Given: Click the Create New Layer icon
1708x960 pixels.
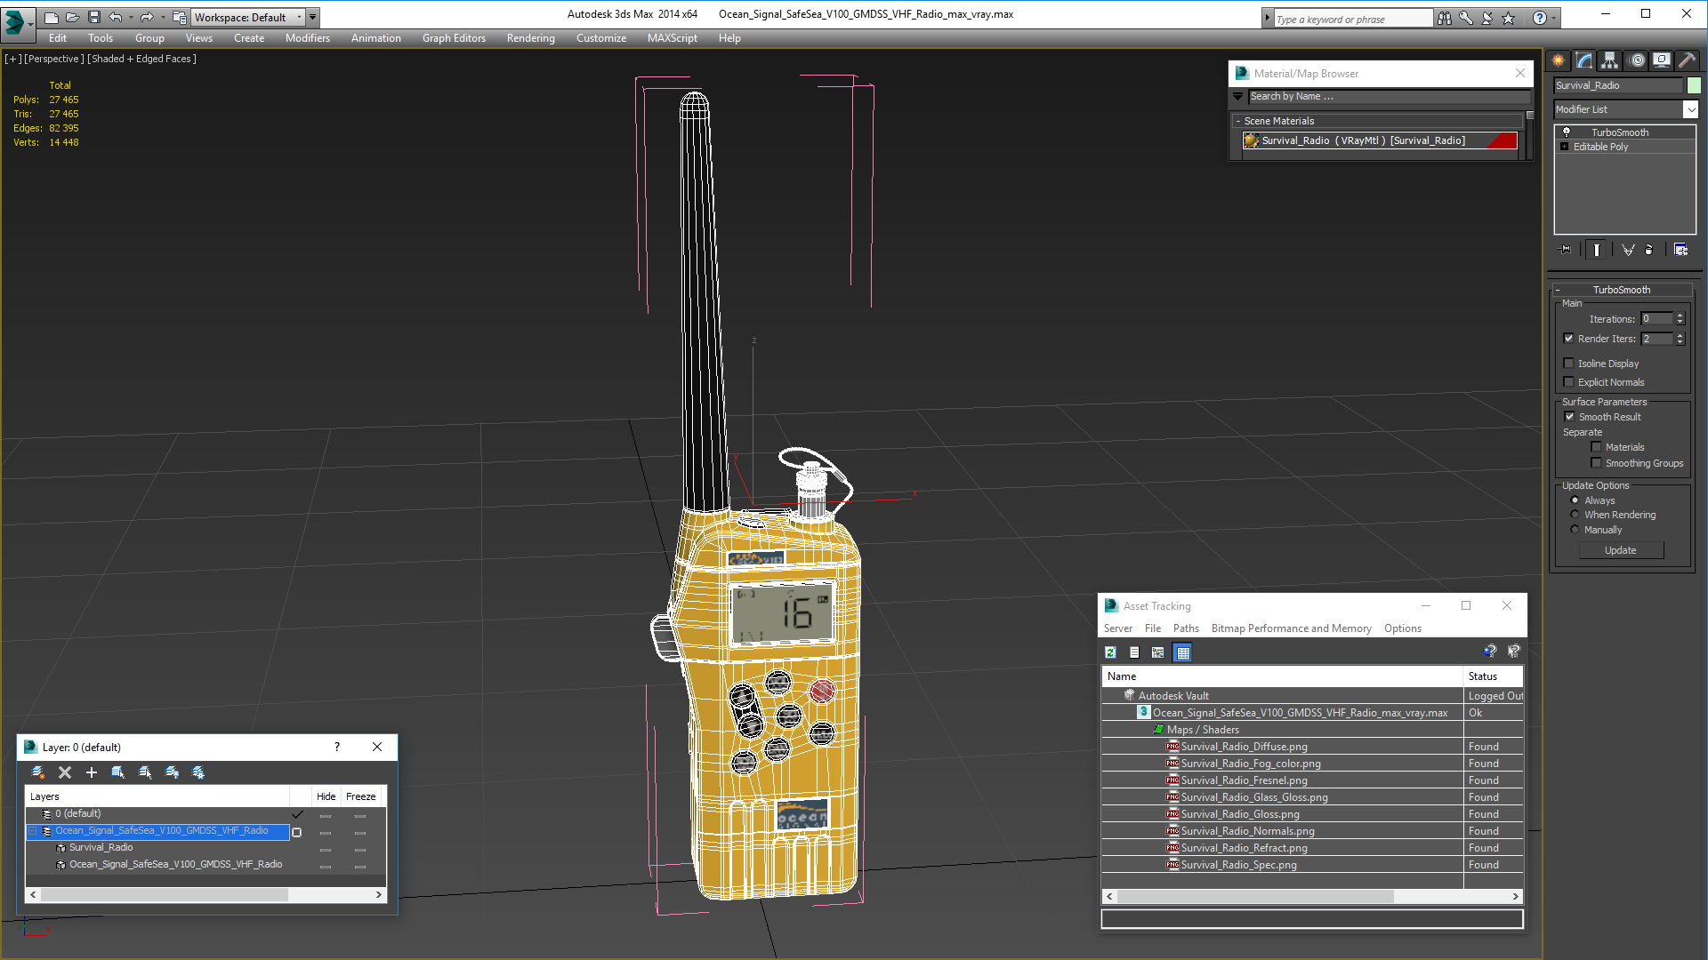Looking at the screenshot, I should pyautogui.click(x=38, y=772).
